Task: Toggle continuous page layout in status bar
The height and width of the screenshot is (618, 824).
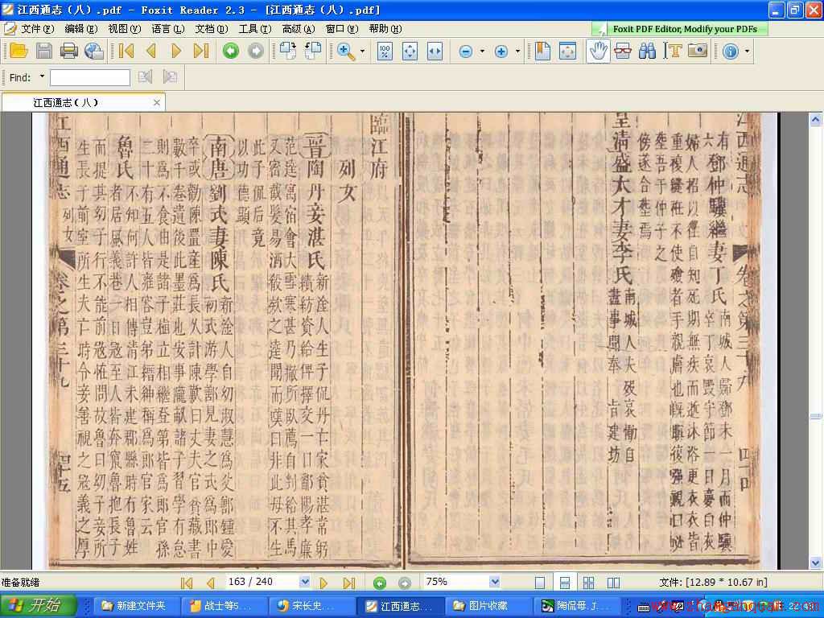Action: tap(564, 583)
